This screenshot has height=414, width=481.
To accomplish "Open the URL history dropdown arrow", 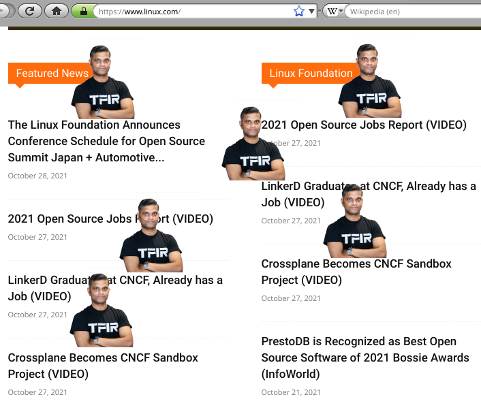I will coord(311,12).
